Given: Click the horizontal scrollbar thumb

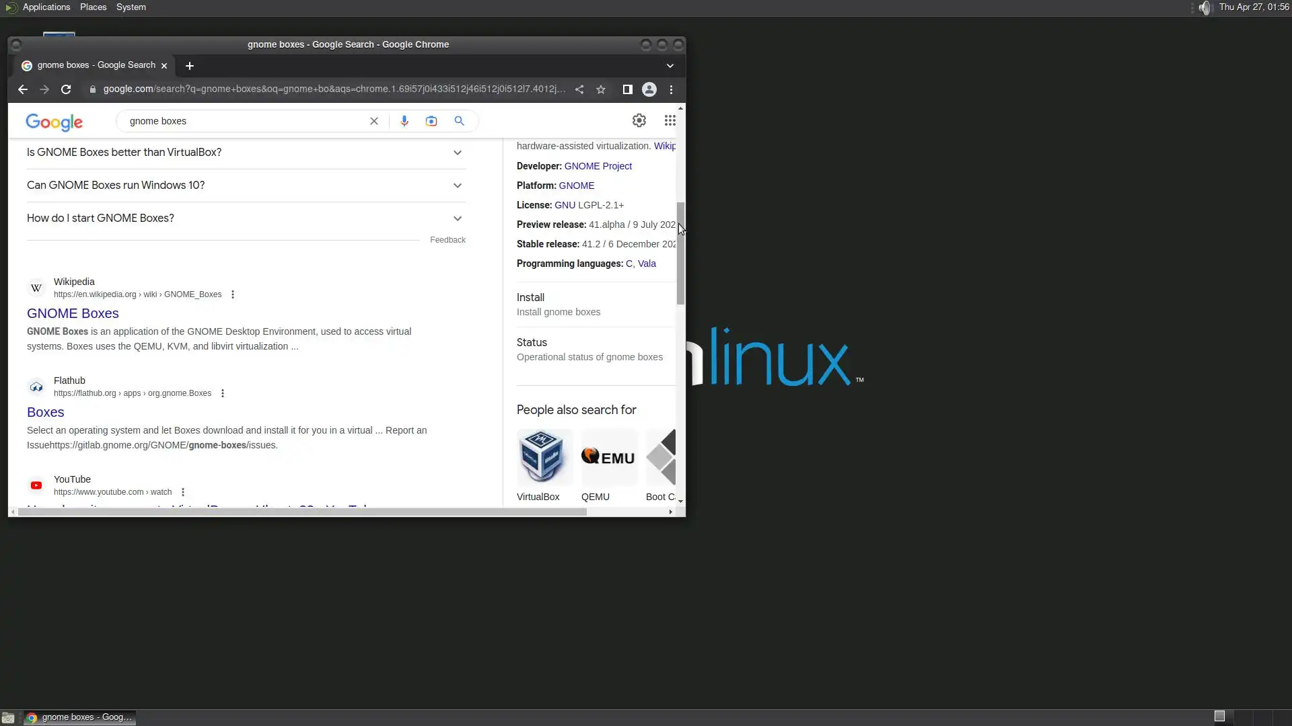Looking at the screenshot, I should click(x=301, y=512).
